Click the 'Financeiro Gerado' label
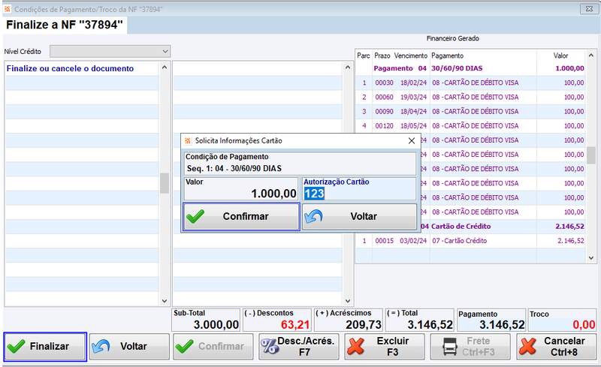 coord(453,38)
